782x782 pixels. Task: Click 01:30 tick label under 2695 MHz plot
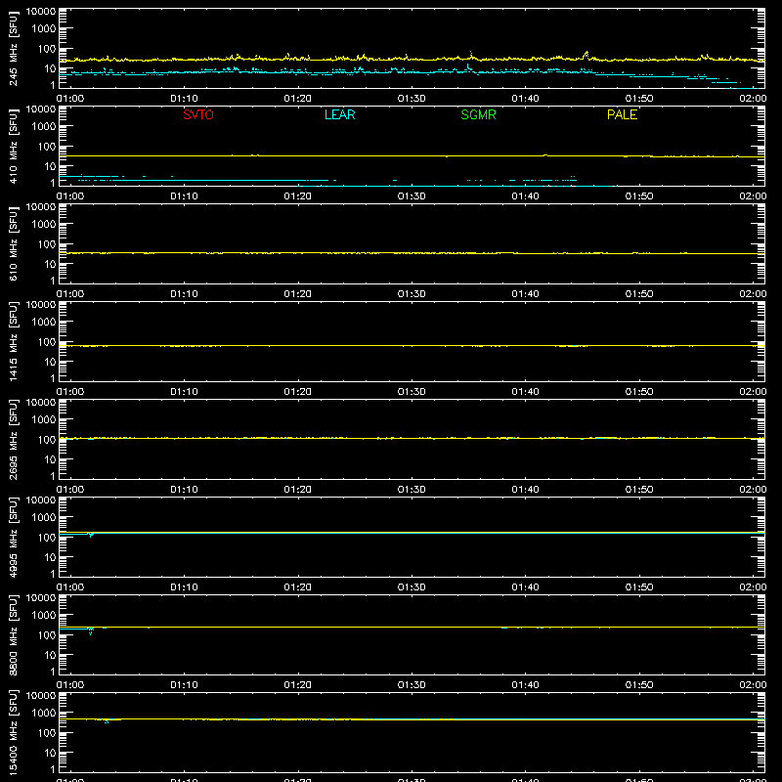click(412, 490)
